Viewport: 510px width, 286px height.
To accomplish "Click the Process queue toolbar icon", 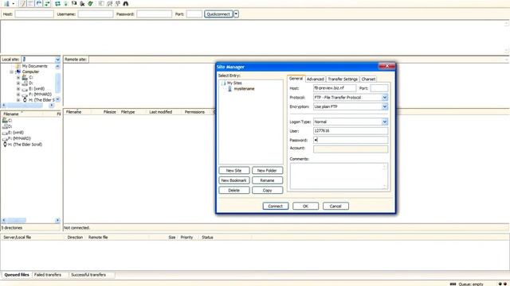I will coord(66,3).
